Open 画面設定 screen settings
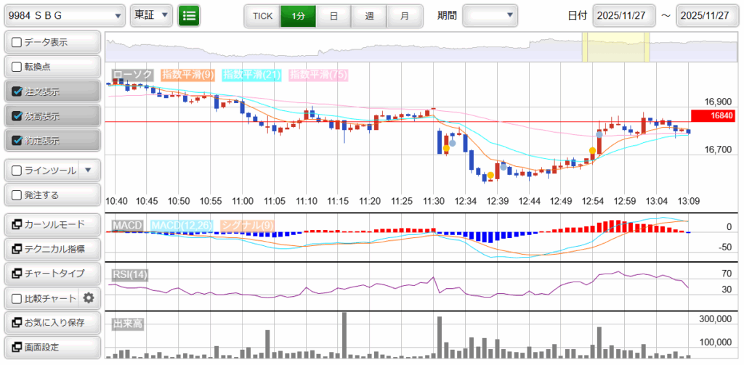Image resolution: width=744 pixels, height=365 pixels. click(x=52, y=347)
